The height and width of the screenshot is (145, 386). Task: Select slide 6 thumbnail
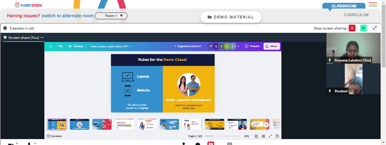pos(169,124)
